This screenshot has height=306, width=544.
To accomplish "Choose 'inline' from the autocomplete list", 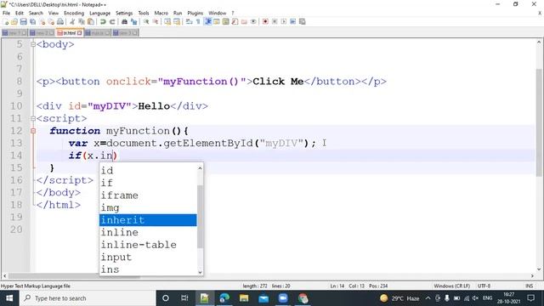I will tap(148, 232).
